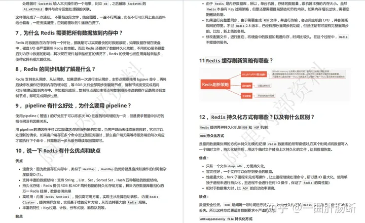Click the "缺点：" label in the RDB section
The height and width of the screenshot is (223, 365).
[204, 197]
